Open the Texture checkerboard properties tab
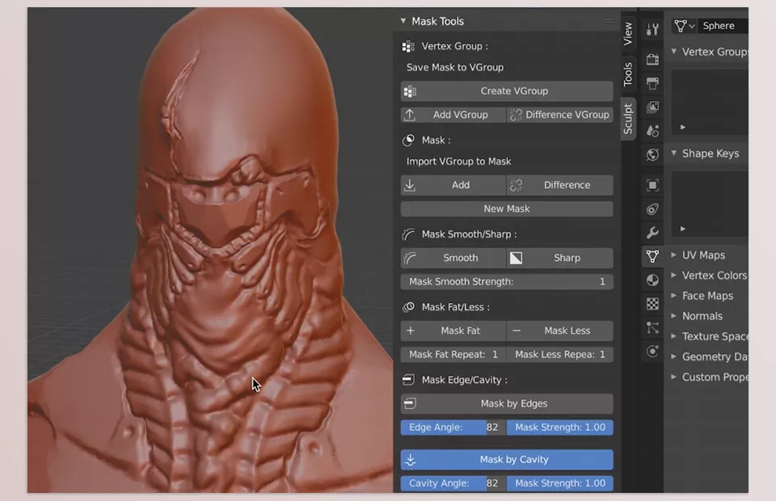This screenshot has height=501, width=776. click(x=652, y=304)
